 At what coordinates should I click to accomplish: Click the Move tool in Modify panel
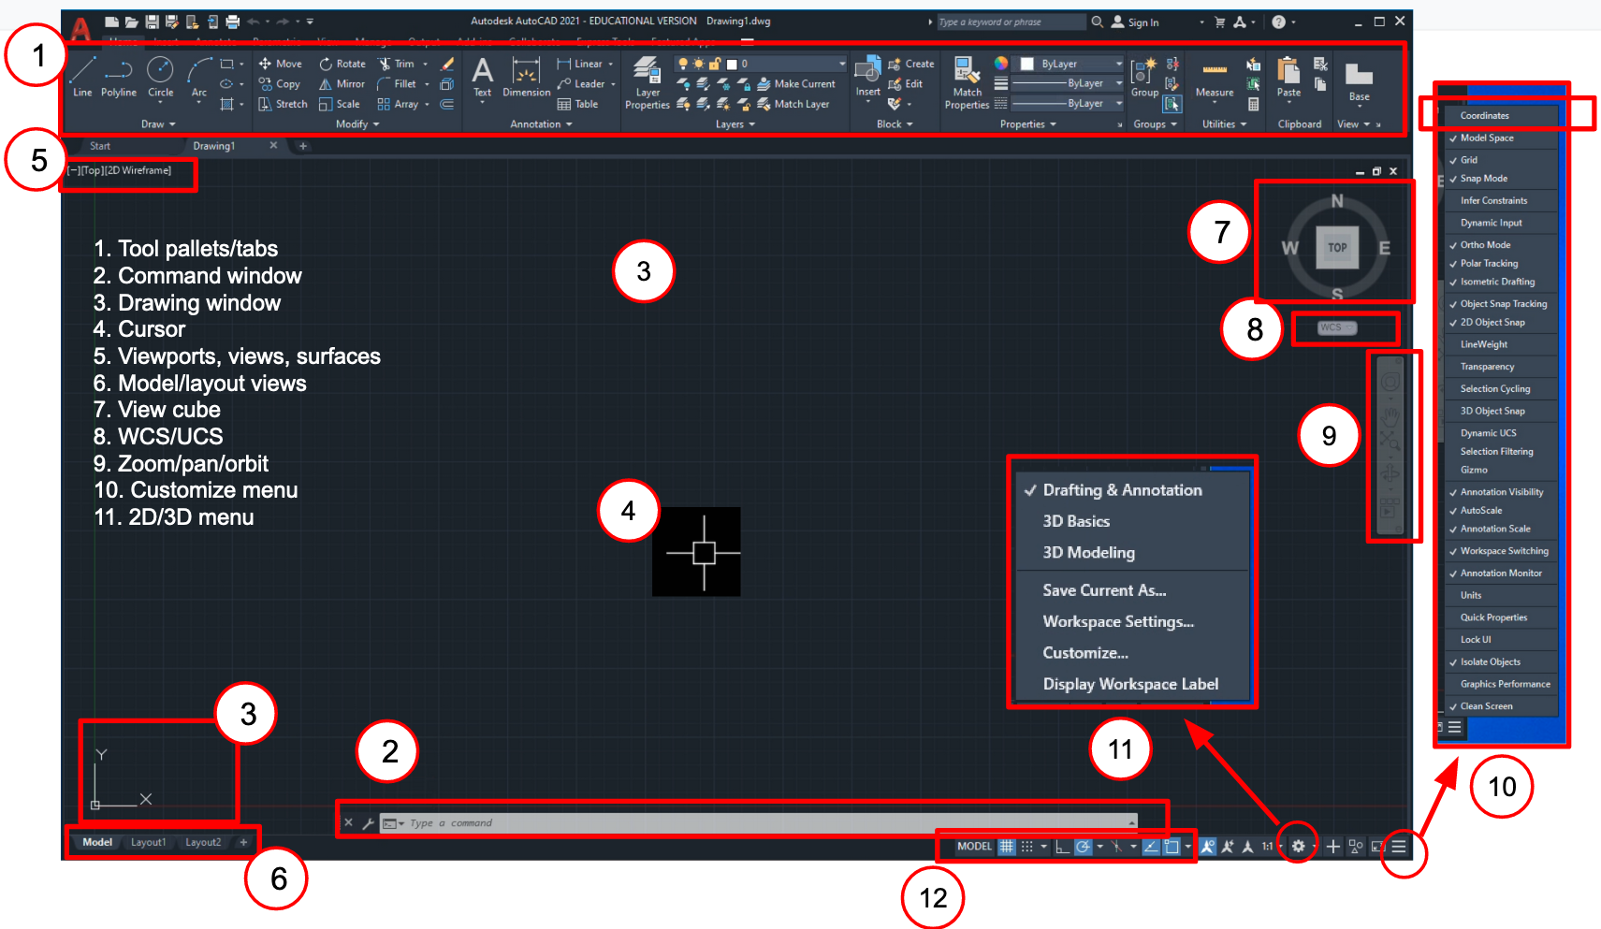pyautogui.click(x=281, y=64)
